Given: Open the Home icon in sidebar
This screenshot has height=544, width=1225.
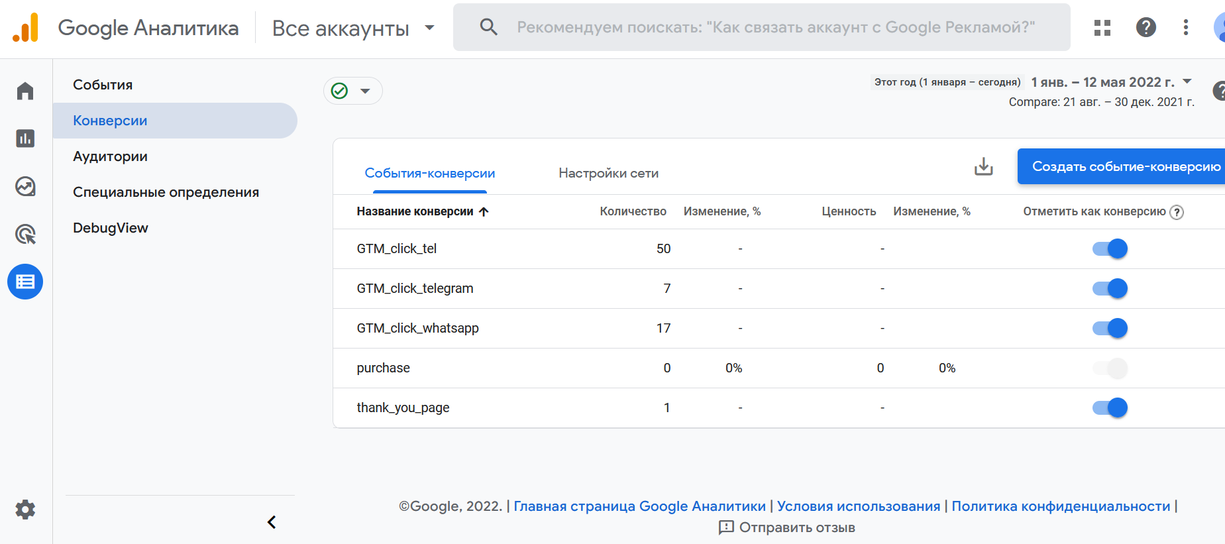Looking at the screenshot, I should (25, 91).
